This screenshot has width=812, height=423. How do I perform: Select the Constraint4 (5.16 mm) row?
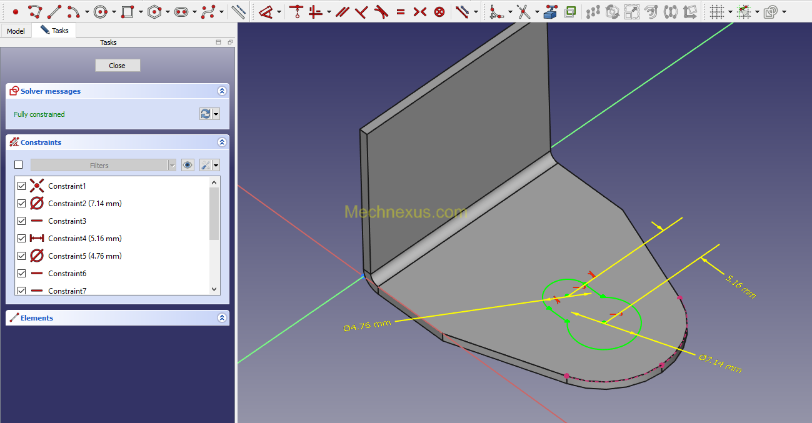(112, 238)
